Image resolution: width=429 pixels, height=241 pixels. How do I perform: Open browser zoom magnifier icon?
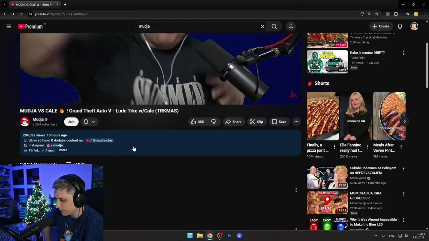click(x=369, y=14)
